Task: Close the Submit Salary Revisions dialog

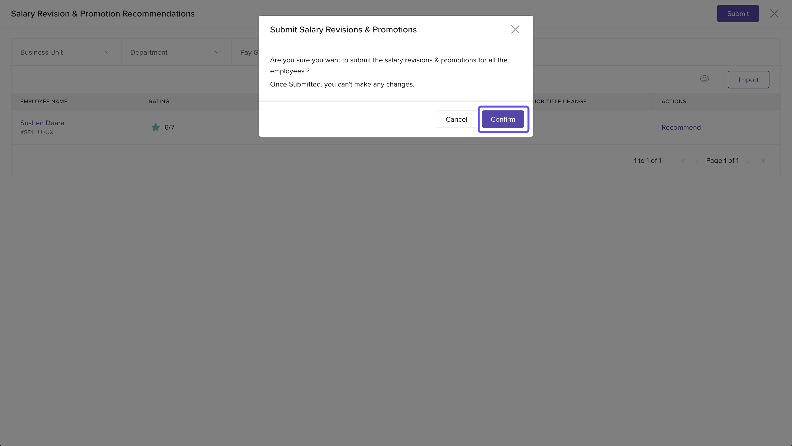Action: pyautogui.click(x=515, y=29)
